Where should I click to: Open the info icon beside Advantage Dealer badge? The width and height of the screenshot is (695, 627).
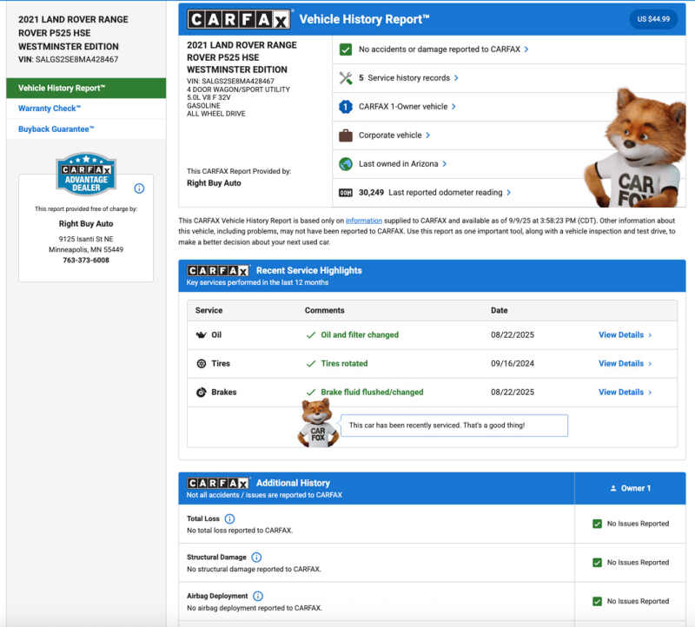(x=139, y=188)
